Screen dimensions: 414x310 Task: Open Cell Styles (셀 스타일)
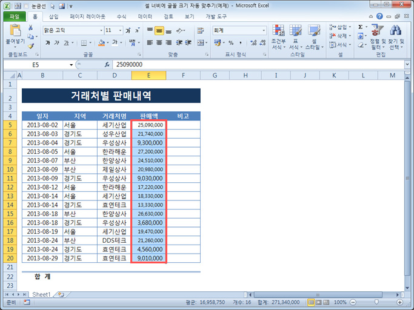click(314, 37)
